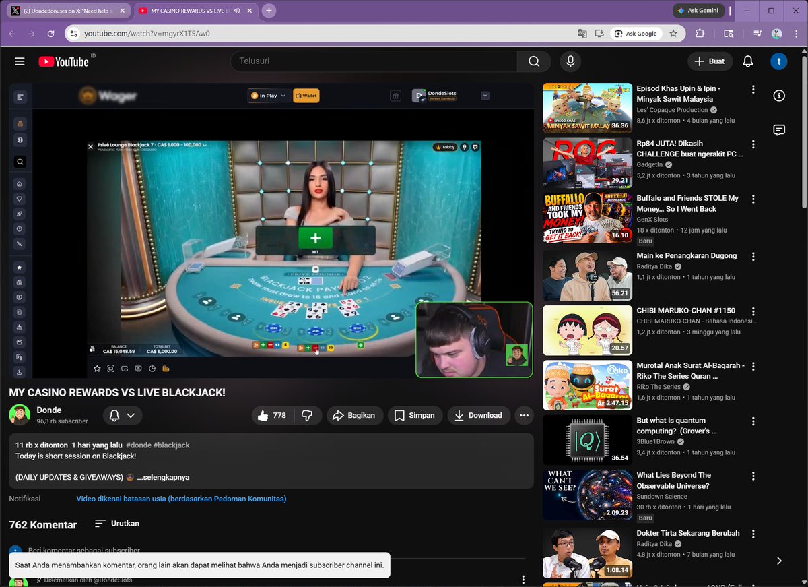Open Main ke Penangkaran Dugong title
This screenshot has width=808, height=587.
(687, 256)
